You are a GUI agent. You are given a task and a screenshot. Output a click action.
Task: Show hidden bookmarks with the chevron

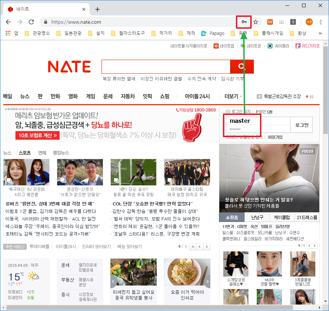(320, 33)
